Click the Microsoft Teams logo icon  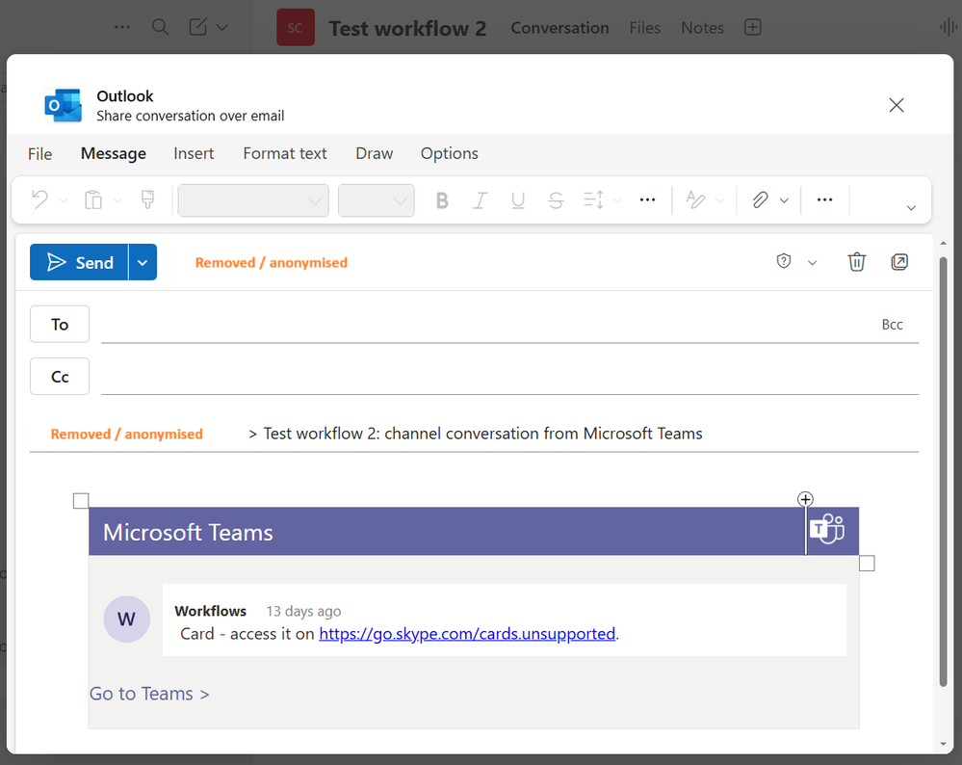(x=827, y=529)
